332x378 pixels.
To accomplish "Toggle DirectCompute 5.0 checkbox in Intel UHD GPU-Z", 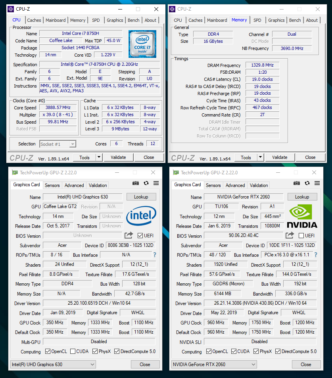I will point(117,351).
